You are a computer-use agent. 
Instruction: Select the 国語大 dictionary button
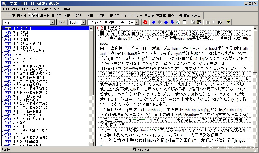pos(196,16)
